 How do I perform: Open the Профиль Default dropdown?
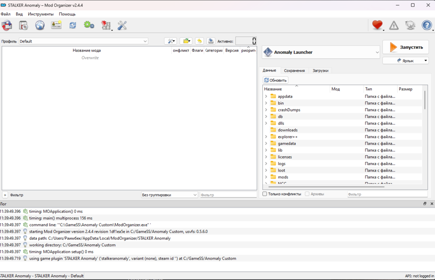point(83,41)
